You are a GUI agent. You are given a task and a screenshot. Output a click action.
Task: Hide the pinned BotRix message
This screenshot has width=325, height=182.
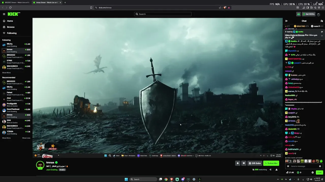coord(322,32)
